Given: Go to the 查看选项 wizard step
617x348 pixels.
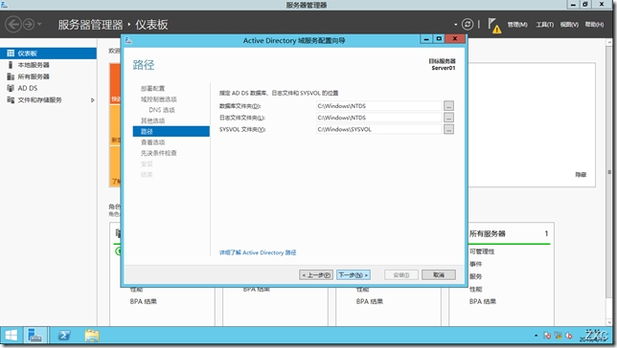Looking at the screenshot, I should coord(152,142).
